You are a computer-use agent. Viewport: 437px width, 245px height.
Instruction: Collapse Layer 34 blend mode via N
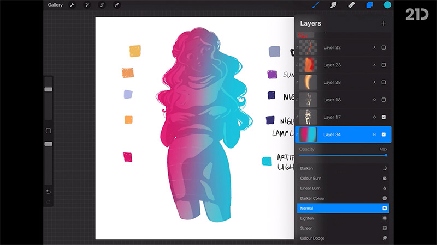point(373,134)
